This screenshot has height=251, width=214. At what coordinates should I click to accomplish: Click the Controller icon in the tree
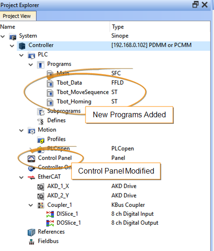click(x=22, y=46)
